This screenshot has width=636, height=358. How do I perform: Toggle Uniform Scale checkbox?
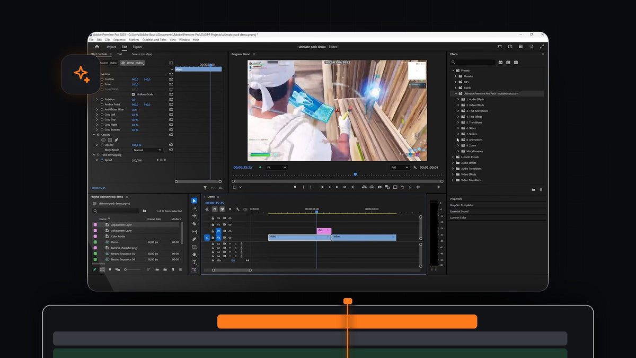click(x=133, y=94)
